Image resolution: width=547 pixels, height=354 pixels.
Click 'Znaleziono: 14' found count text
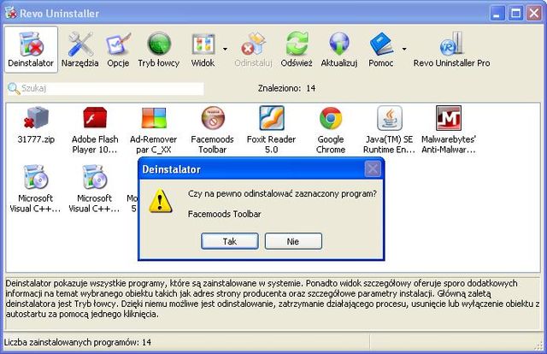click(x=287, y=88)
